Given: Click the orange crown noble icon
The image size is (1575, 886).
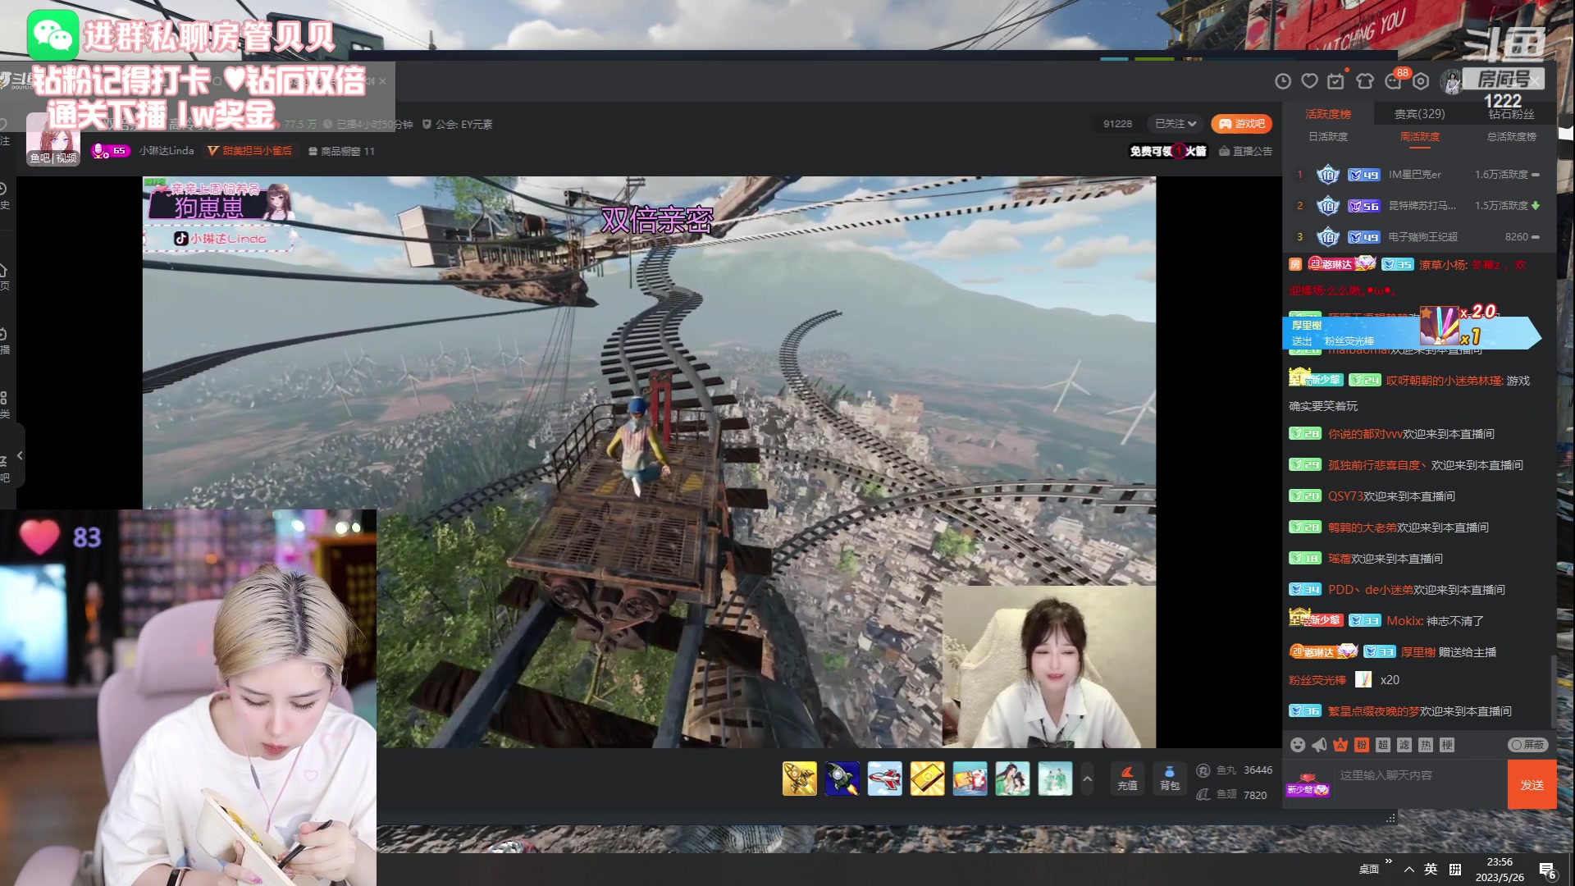Looking at the screenshot, I should tap(1340, 745).
